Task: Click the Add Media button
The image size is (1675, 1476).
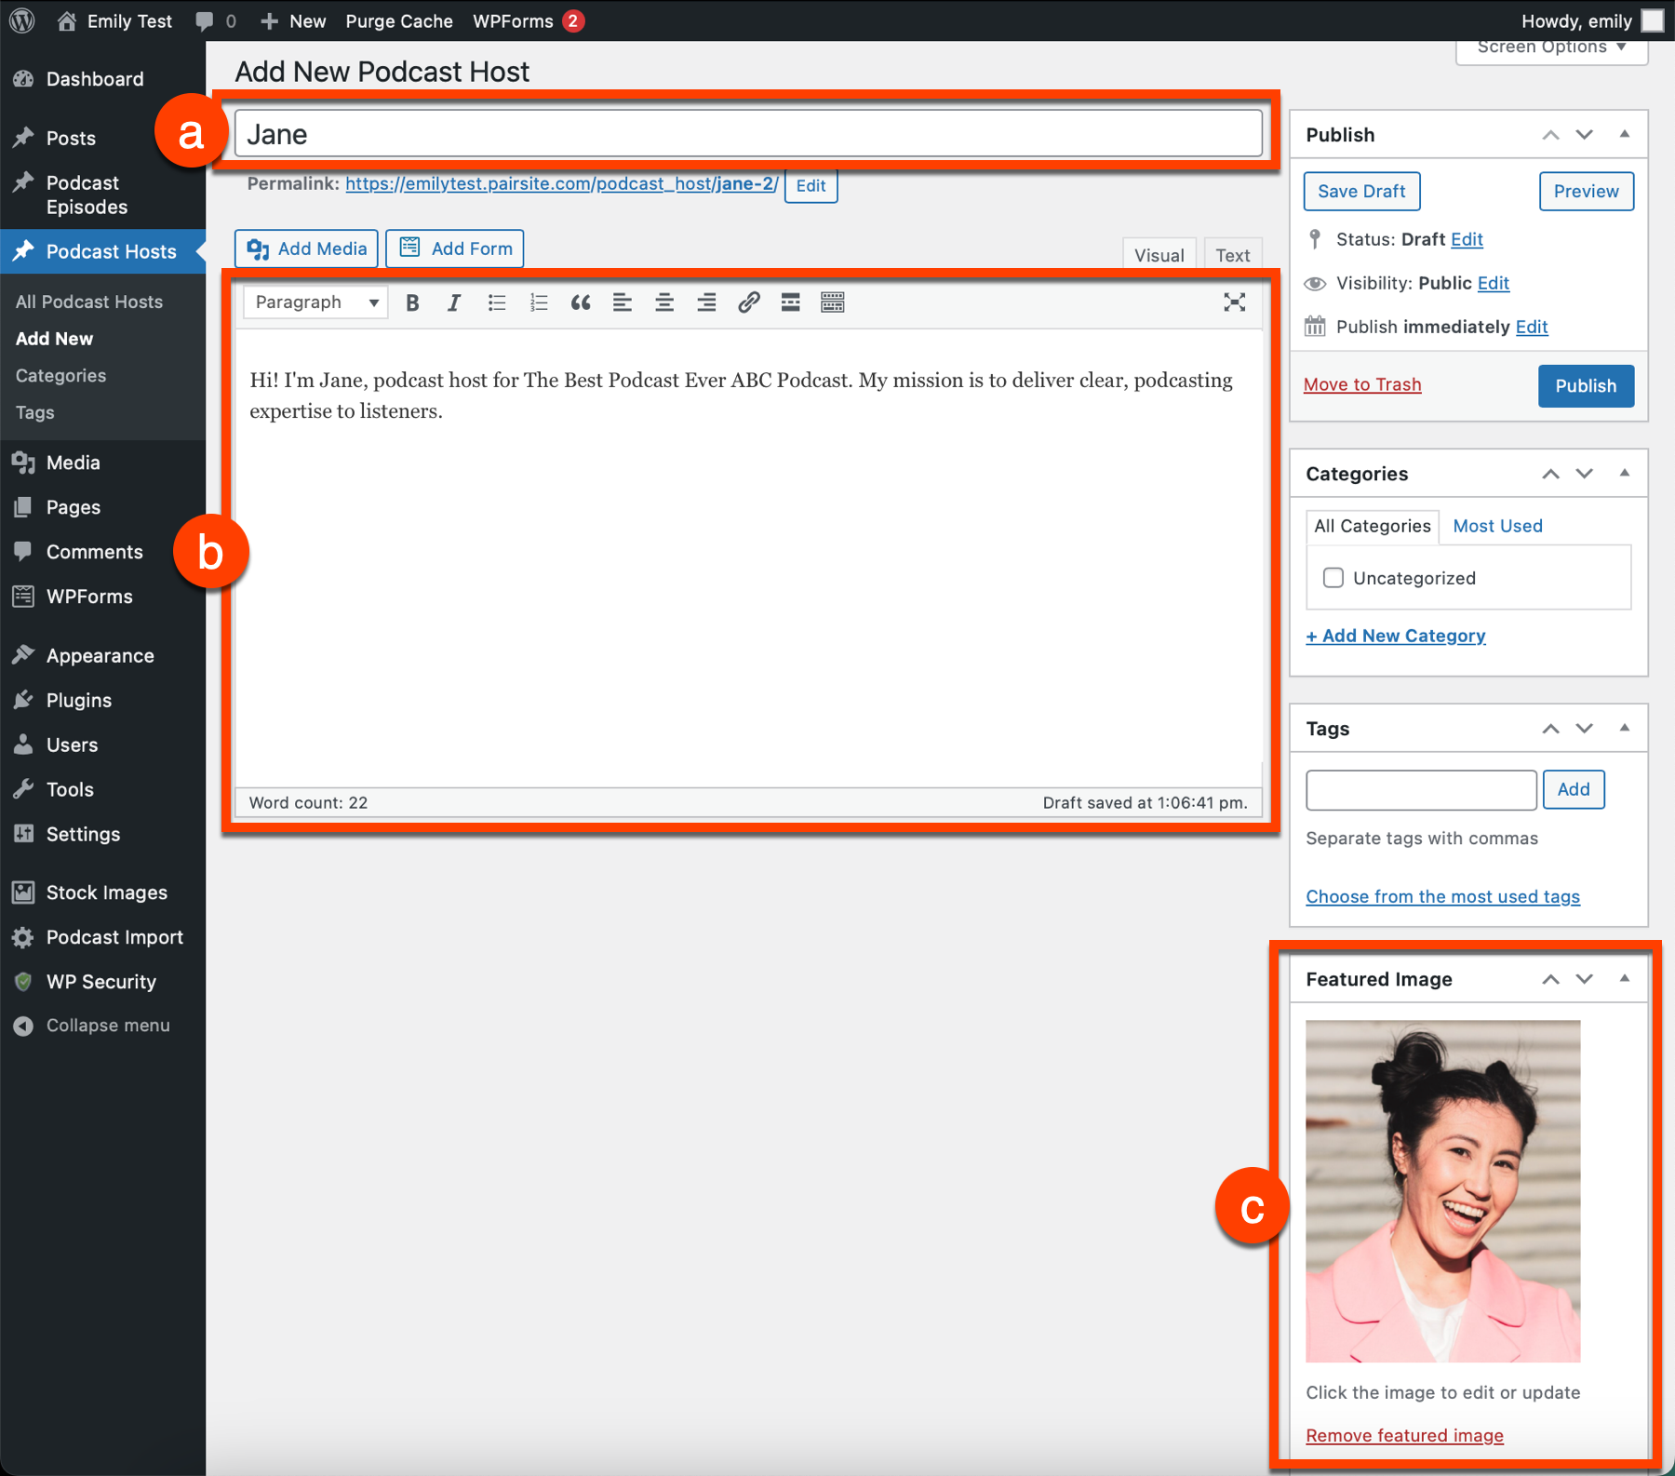Action: click(x=306, y=248)
